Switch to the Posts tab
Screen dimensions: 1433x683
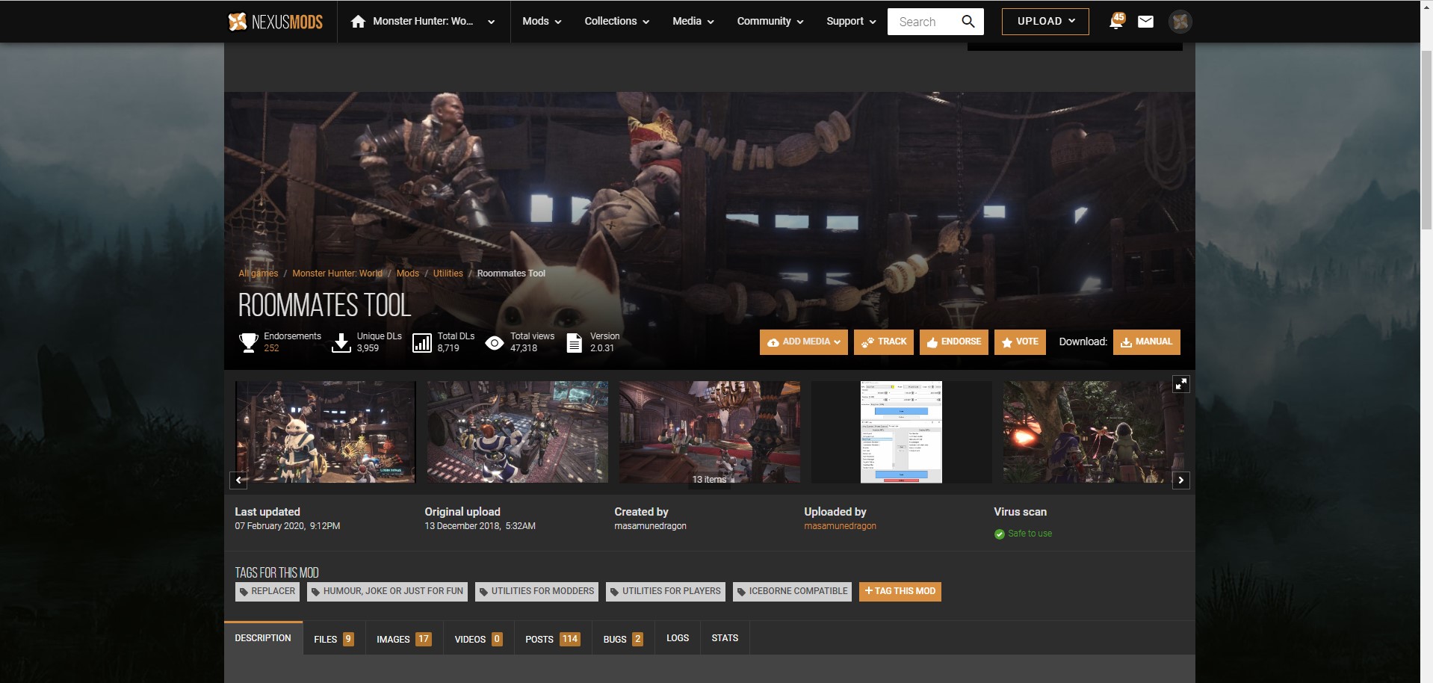click(x=553, y=639)
